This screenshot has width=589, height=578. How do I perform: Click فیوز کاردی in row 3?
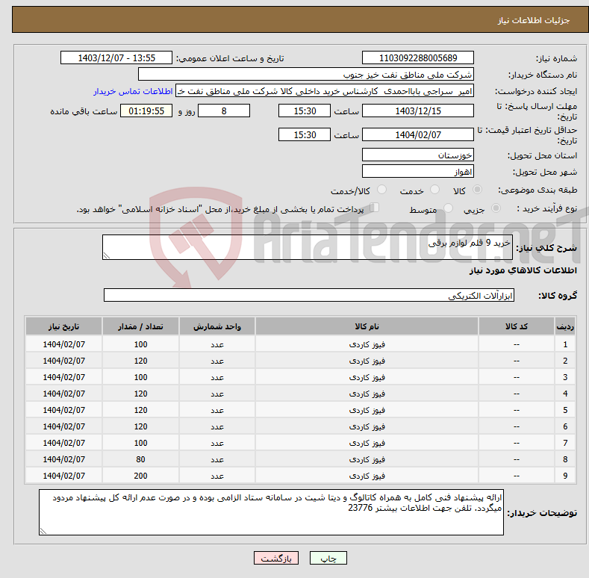pos(367,377)
